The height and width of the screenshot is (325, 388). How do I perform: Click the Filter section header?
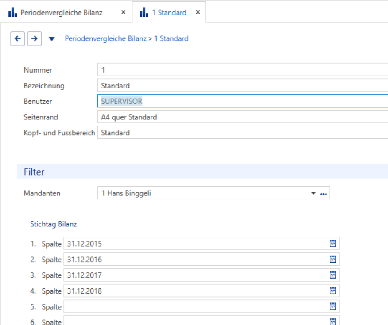(x=202, y=172)
